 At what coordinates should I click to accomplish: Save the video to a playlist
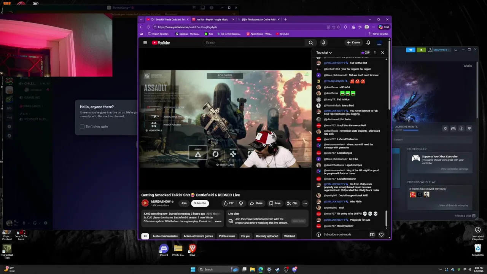[275, 203]
